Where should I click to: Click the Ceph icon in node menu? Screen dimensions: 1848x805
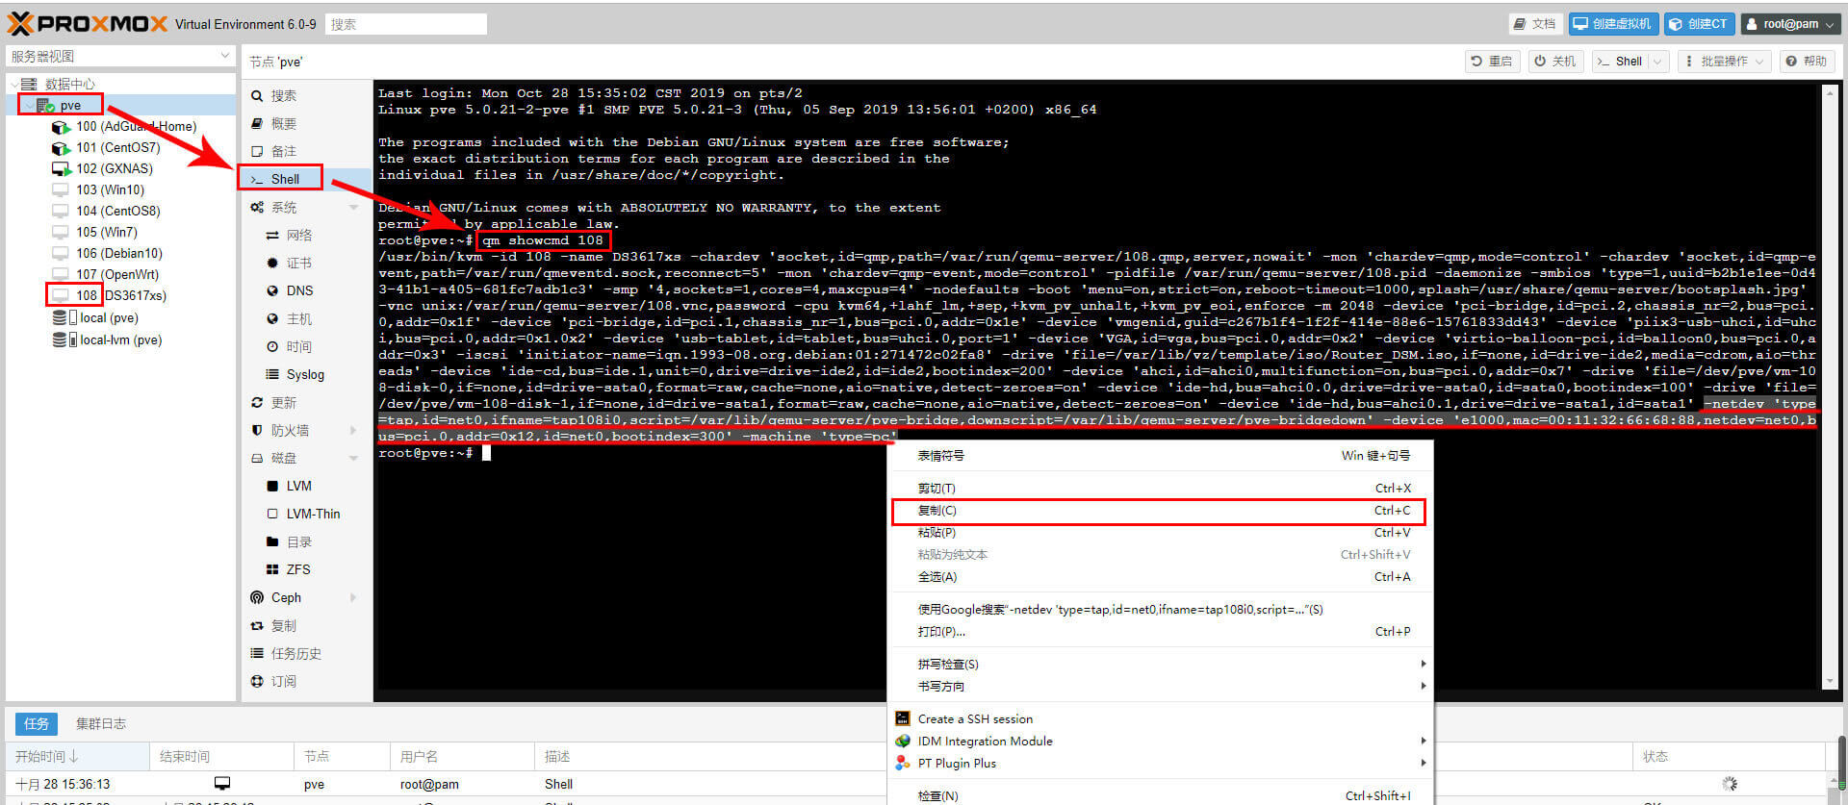[x=258, y=597]
